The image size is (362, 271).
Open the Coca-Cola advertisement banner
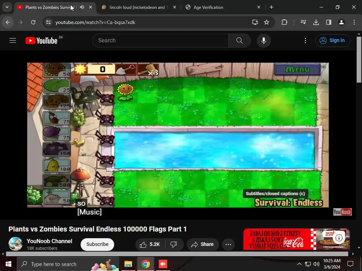pos(297,239)
